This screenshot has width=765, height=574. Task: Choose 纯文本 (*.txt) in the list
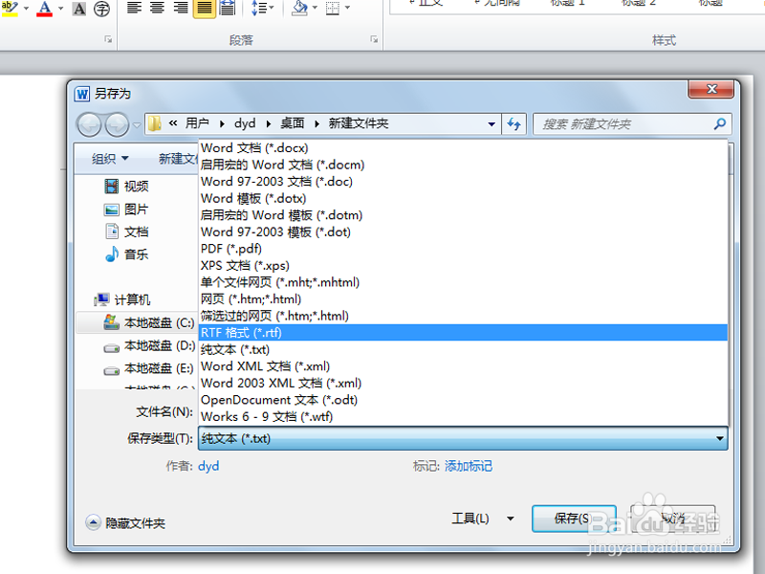click(x=463, y=349)
